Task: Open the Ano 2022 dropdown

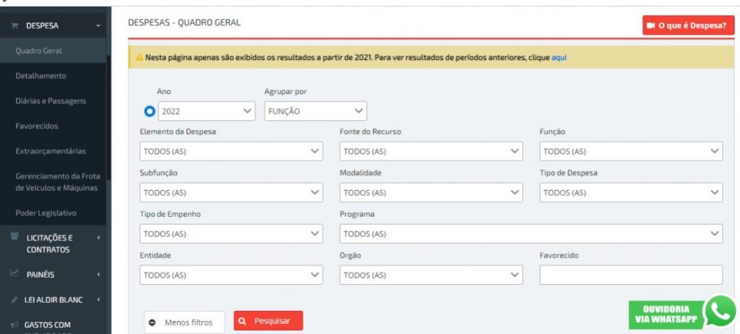Action: [x=207, y=111]
